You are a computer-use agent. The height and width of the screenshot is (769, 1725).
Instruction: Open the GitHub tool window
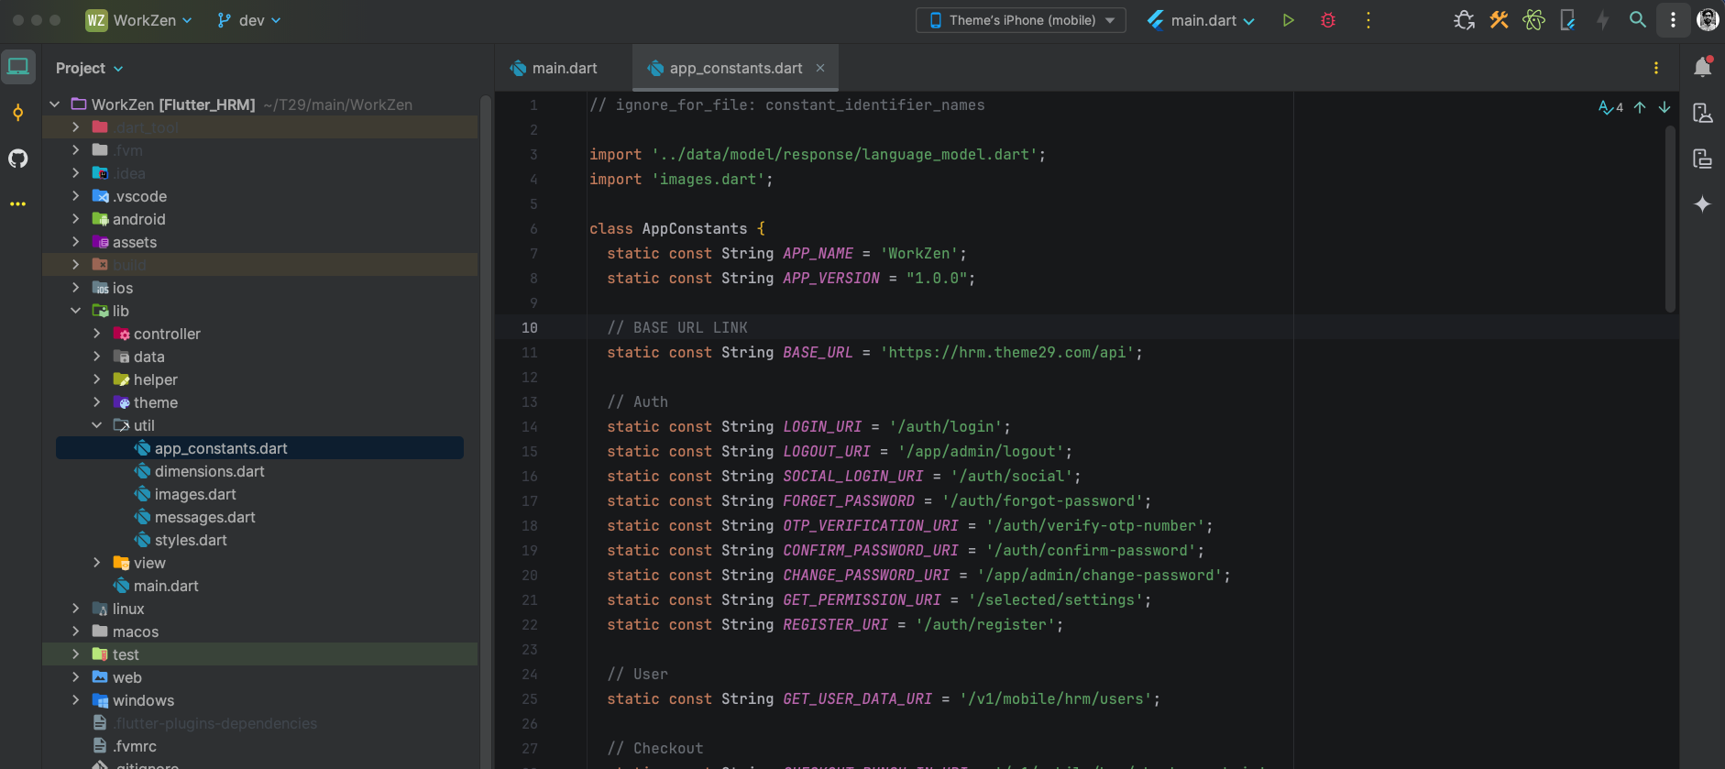[x=18, y=159]
